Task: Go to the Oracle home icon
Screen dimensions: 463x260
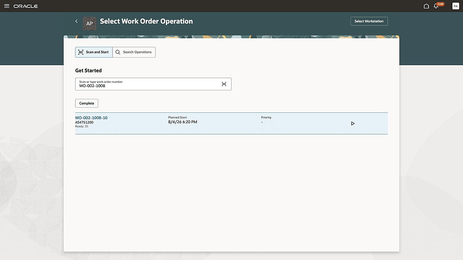Action: click(x=426, y=6)
